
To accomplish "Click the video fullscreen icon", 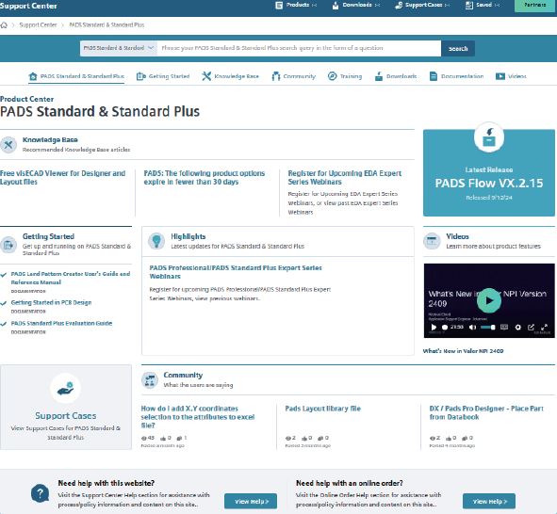I will [x=544, y=327].
